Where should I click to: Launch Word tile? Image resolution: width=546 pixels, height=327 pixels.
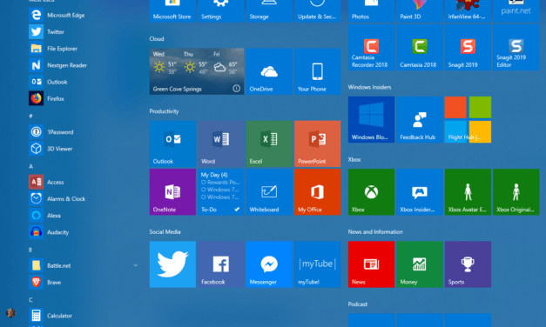tap(221, 143)
